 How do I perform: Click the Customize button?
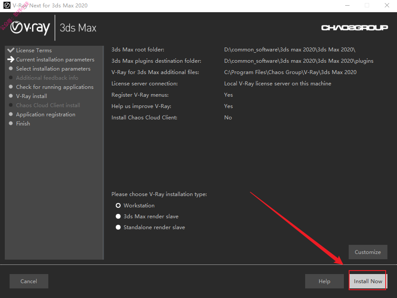(x=368, y=252)
